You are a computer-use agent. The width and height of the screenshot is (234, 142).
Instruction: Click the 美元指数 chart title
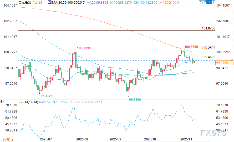25,3
